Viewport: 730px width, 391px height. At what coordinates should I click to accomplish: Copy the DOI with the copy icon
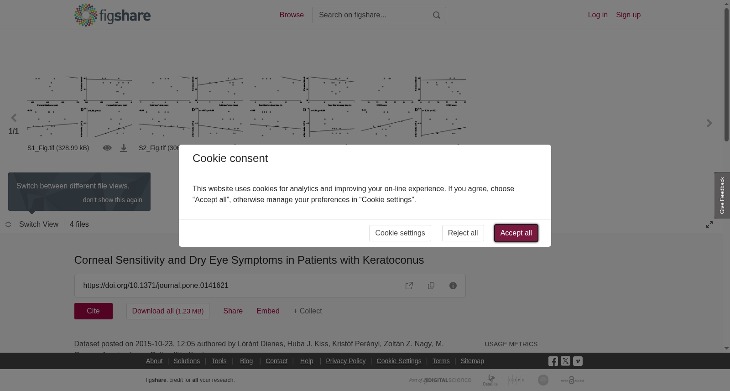(431, 286)
